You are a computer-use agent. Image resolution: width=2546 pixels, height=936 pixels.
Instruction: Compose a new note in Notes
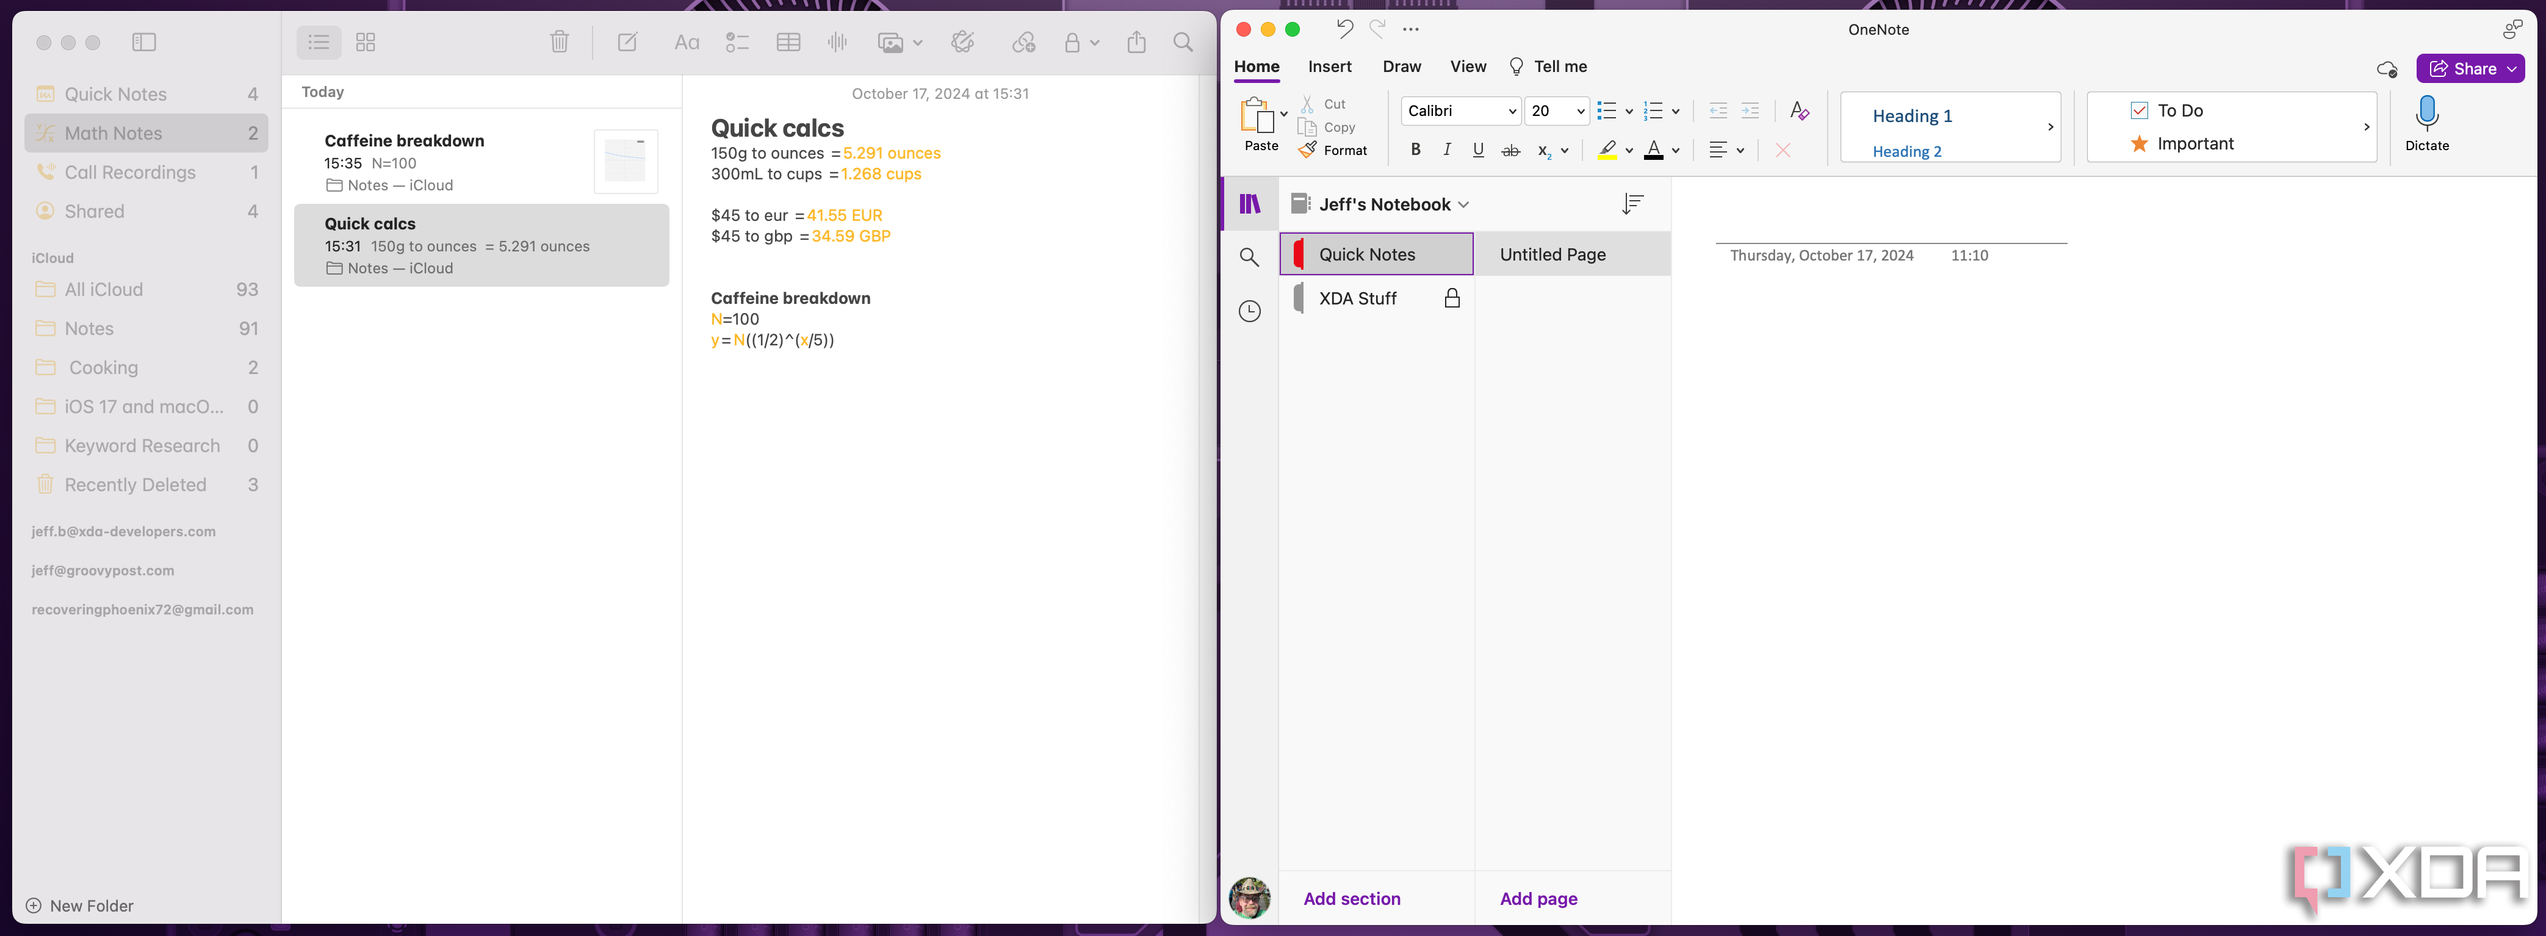(x=627, y=41)
